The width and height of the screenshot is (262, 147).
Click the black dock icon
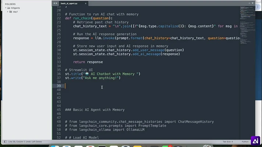pyautogui.click(x=102, y=146)
